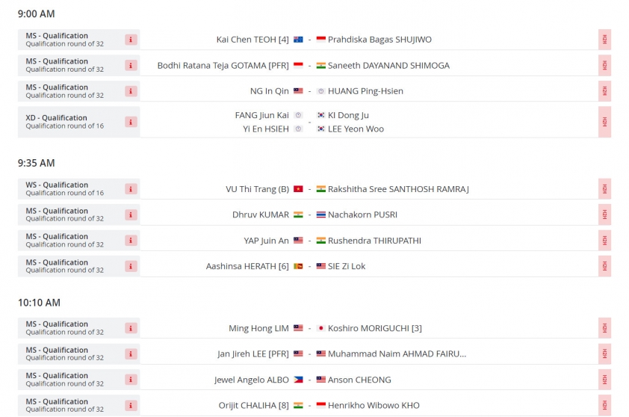
Task: Click info icon for Jan Jireh LEE match
Action: click(x=131, y=354)
